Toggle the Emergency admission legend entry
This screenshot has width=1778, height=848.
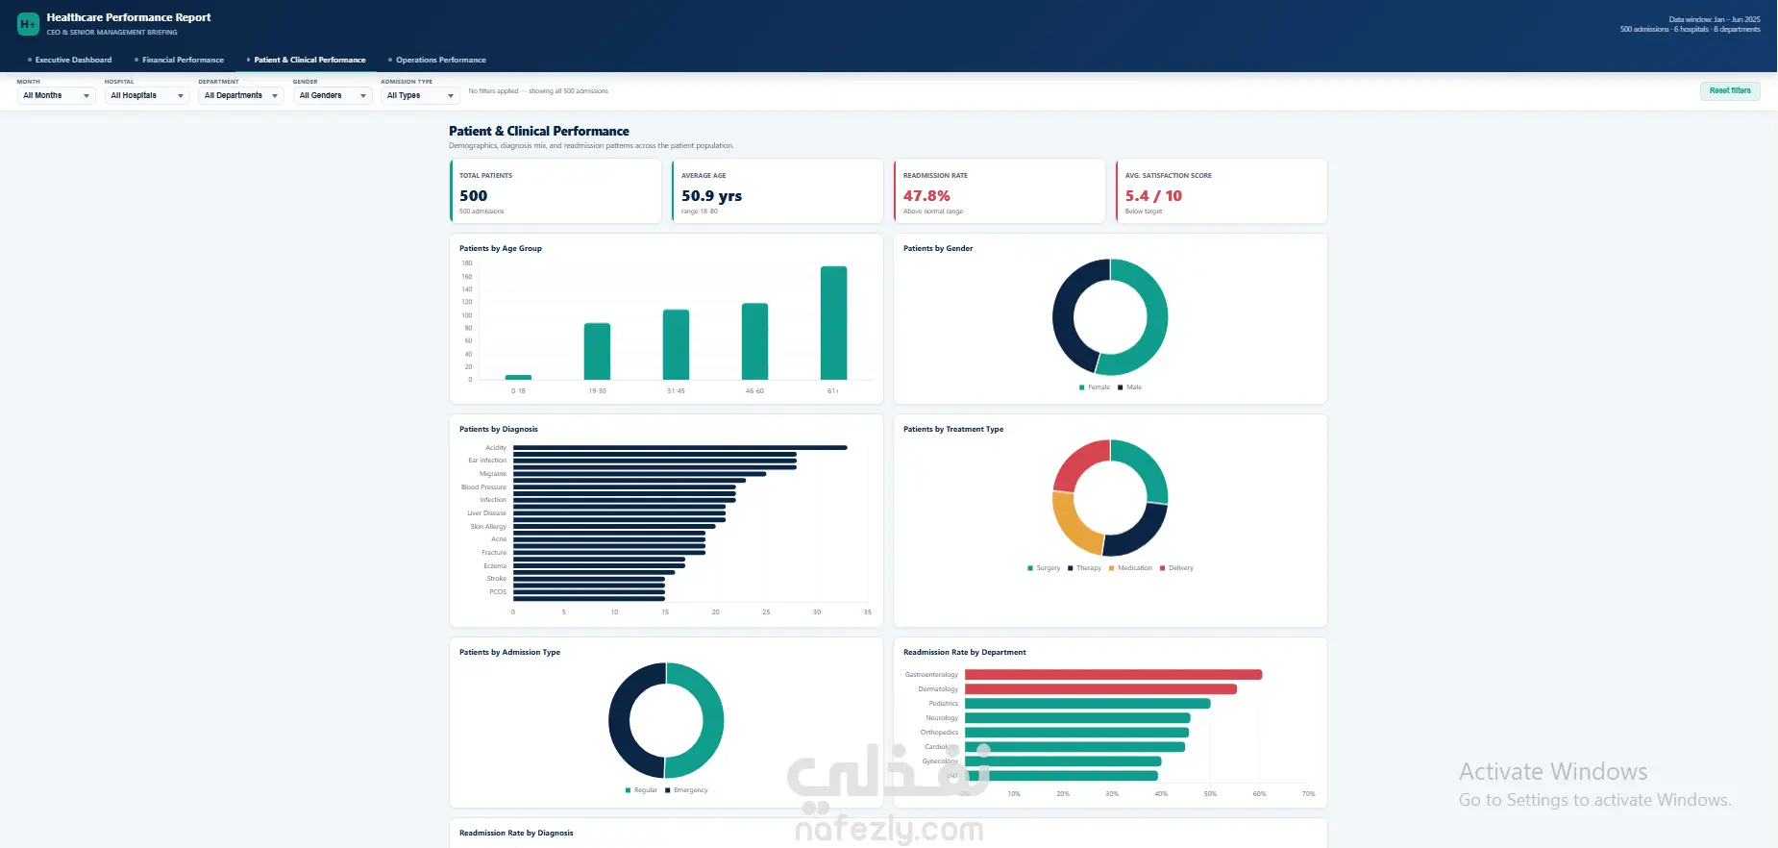point(686,790)
